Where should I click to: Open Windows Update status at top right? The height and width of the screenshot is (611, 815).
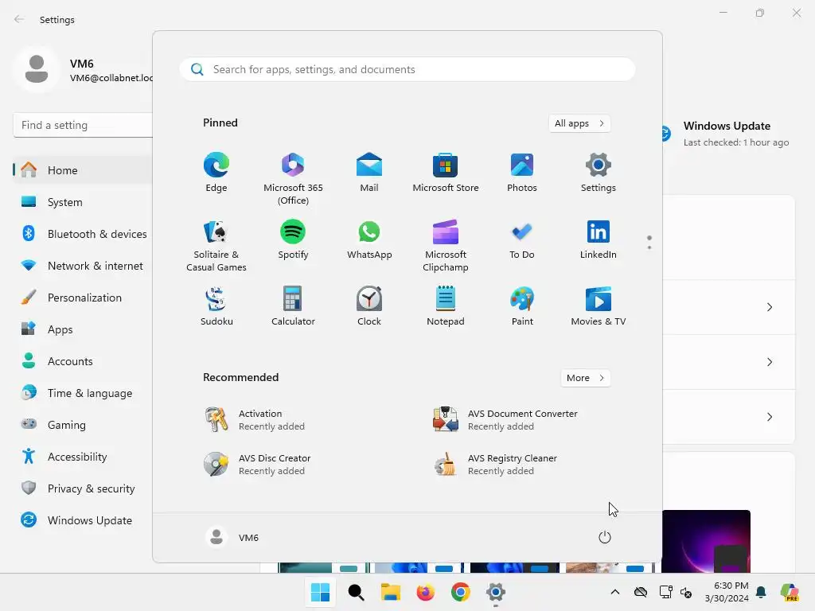pos(727,134)
